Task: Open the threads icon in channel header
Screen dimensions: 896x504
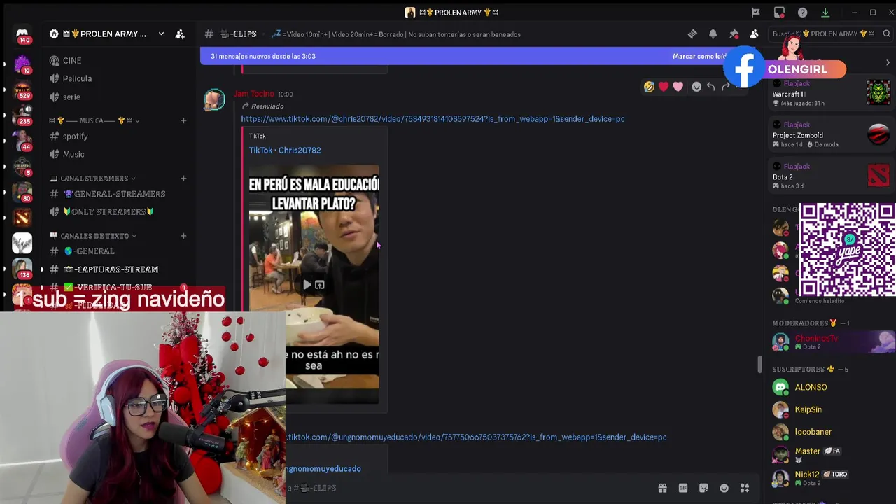Action: [x=692, y=34]
